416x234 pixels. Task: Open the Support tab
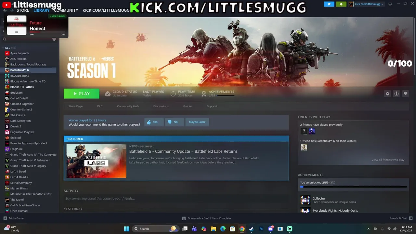point(212,106)
